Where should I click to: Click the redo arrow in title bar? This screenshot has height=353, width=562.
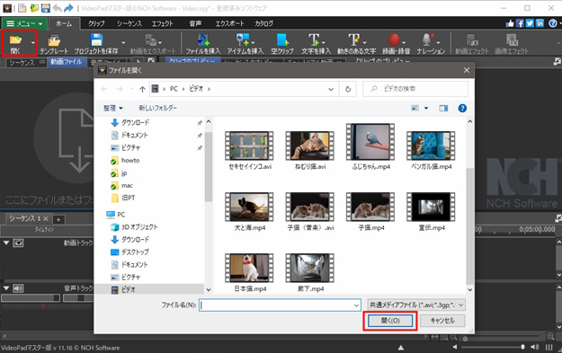(68, 8)
